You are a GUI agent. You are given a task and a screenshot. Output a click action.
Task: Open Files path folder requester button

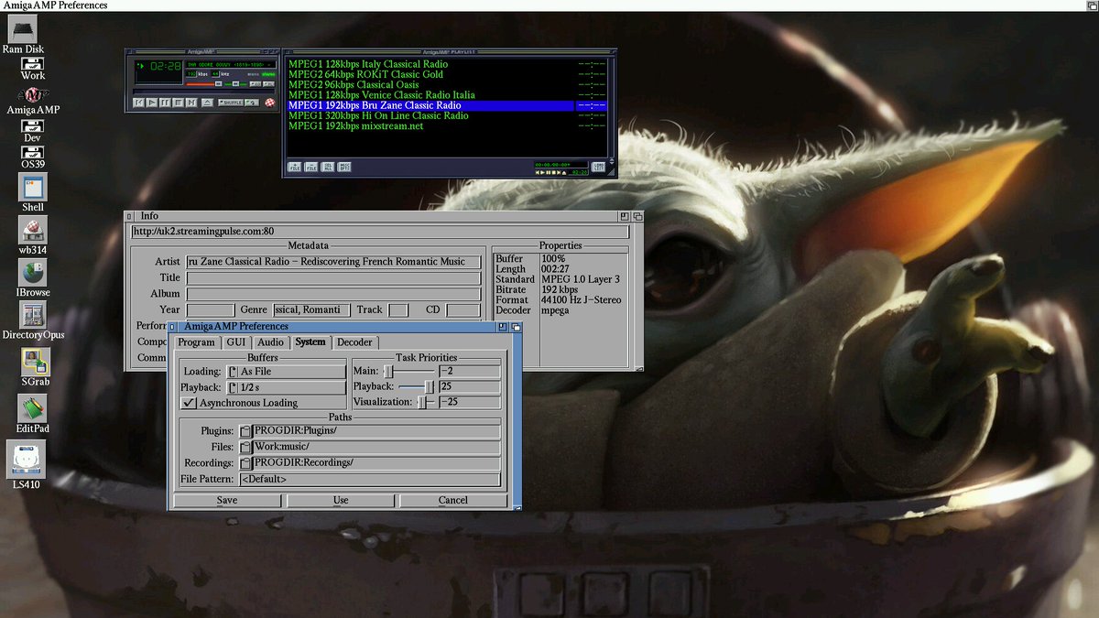pyautogui.click(x=245, y=447)
